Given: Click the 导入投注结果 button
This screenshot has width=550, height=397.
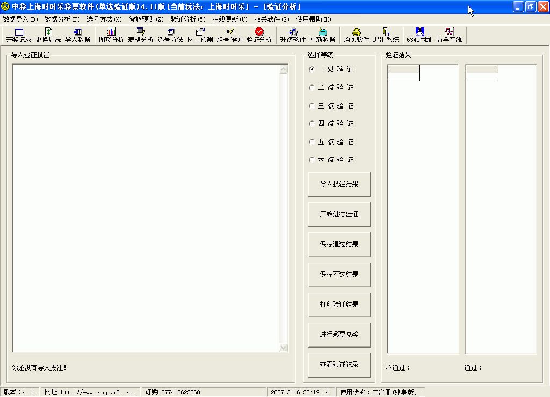Looking at the screenshot, I should [339, 184].
